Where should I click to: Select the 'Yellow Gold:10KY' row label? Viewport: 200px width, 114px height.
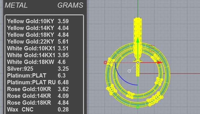pyautogui.click(x=31, y=21)
